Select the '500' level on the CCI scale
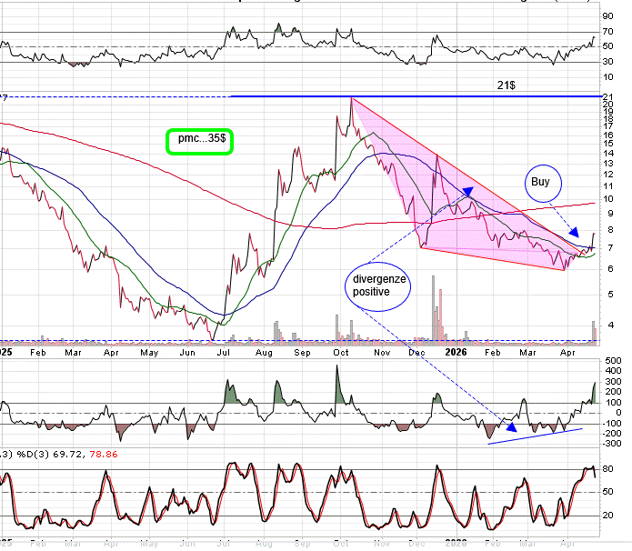 [614, 361]
